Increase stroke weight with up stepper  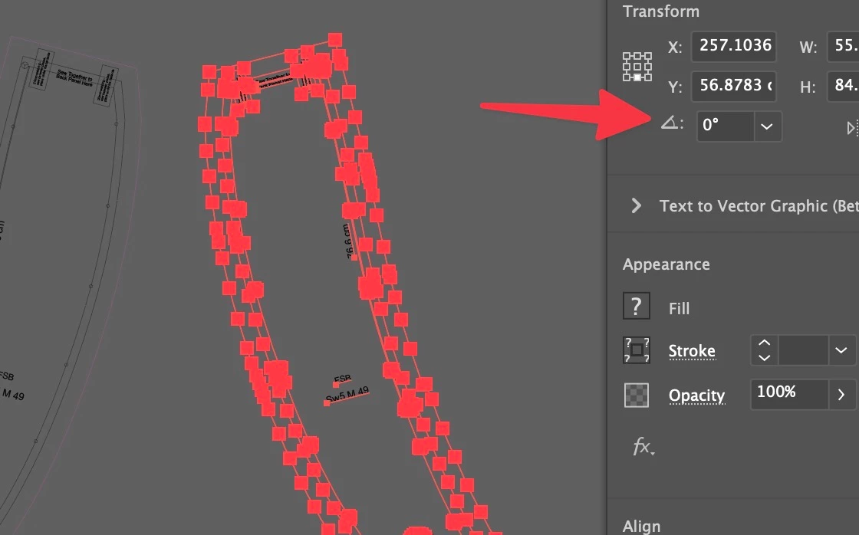pos(764,343)
